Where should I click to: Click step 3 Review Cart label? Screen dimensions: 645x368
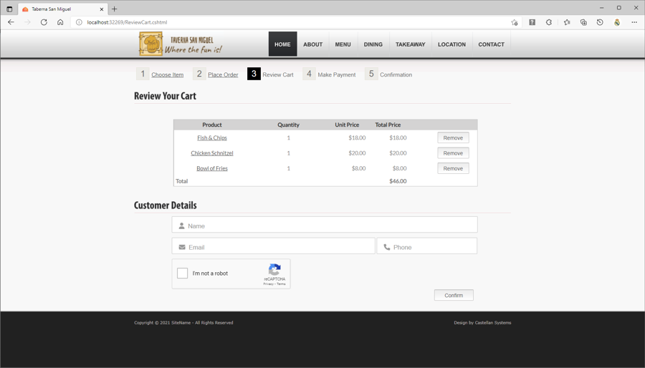click(x=278, y=74)
